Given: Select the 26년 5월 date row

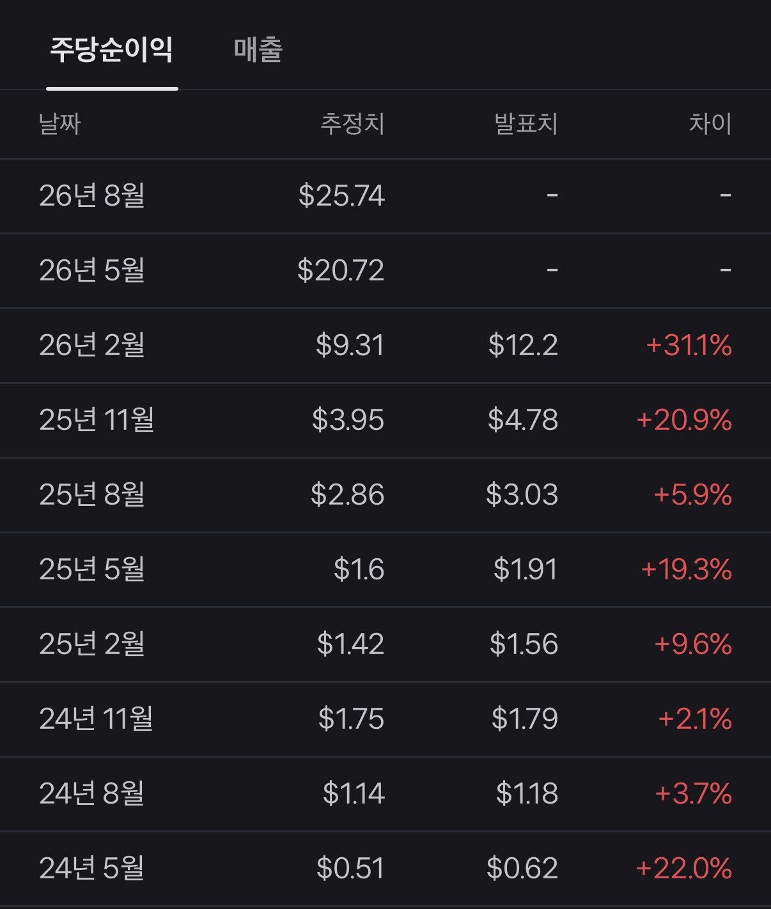Looking at the screenshot, I should coord(385,270).
